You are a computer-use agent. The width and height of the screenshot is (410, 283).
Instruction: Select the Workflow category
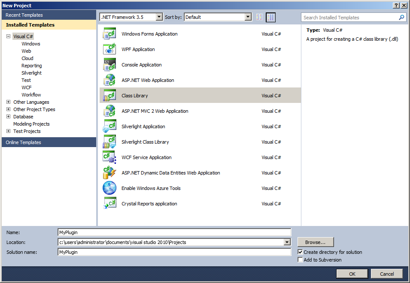coord(31,95)
